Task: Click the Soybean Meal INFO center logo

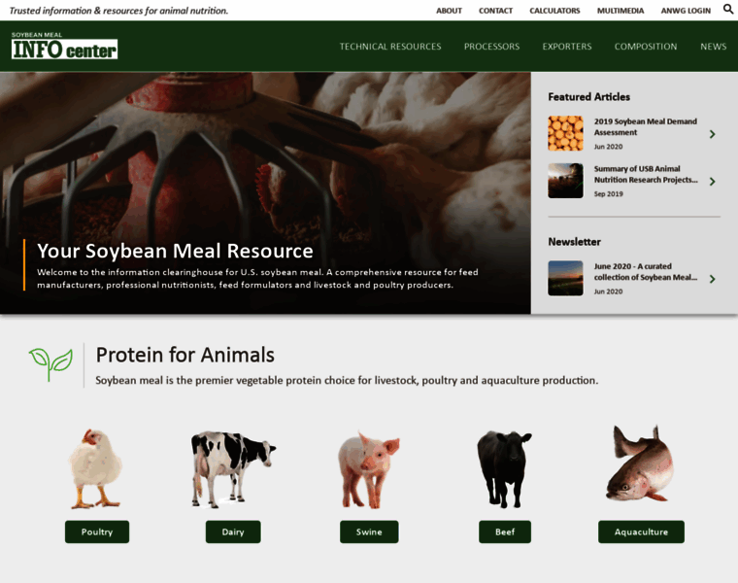Action: (x=64, y=46)
